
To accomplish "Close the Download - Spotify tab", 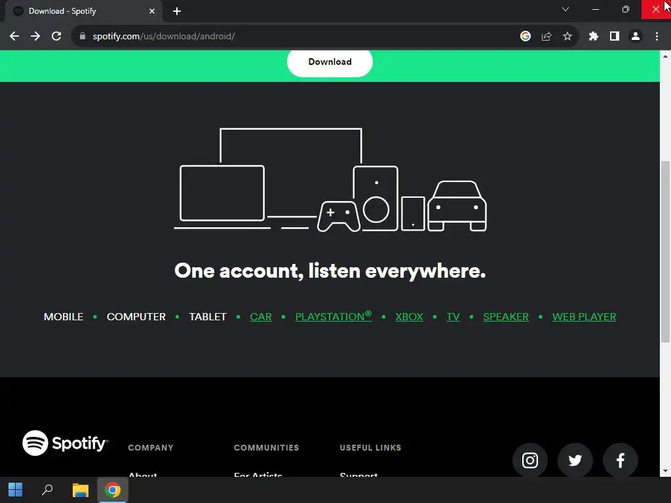I will click(152, 11).
